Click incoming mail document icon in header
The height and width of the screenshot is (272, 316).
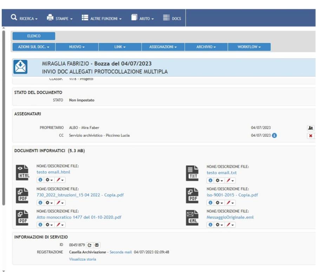20,67
